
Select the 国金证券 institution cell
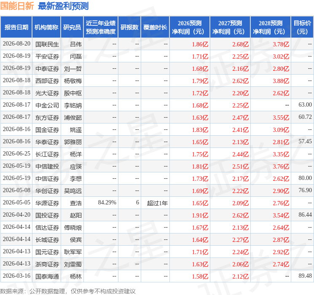click(x=47, y=130)
